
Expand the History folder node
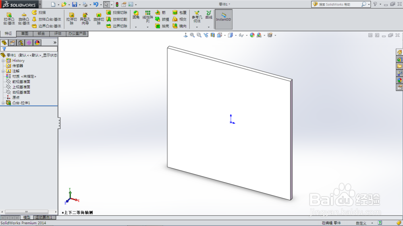point(3,61)
